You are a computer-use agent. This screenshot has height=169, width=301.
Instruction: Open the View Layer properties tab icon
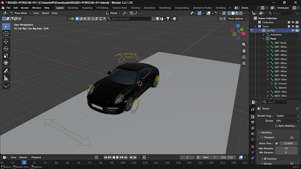click(253, 128)
